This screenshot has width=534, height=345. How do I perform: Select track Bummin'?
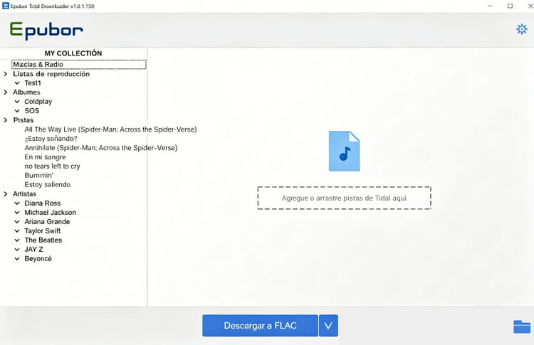39,175
